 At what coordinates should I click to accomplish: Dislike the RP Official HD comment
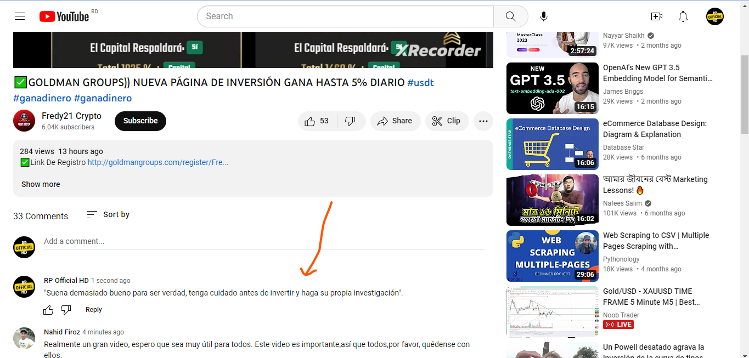66,310
